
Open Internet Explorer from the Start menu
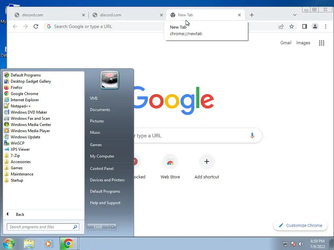coord(44,100)
